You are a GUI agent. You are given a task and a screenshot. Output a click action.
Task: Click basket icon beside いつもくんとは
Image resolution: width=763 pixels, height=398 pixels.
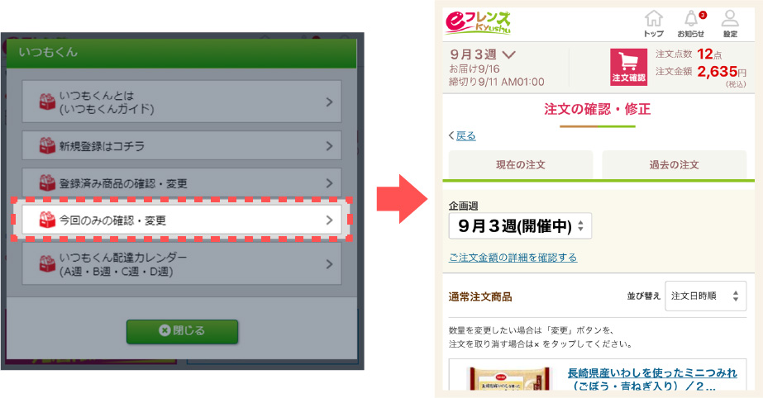pos(47,102)
